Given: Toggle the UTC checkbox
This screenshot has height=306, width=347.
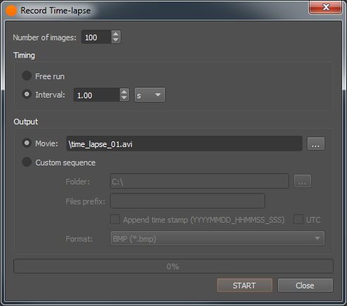Looking at the screenshot, I should tap(298, 219).
